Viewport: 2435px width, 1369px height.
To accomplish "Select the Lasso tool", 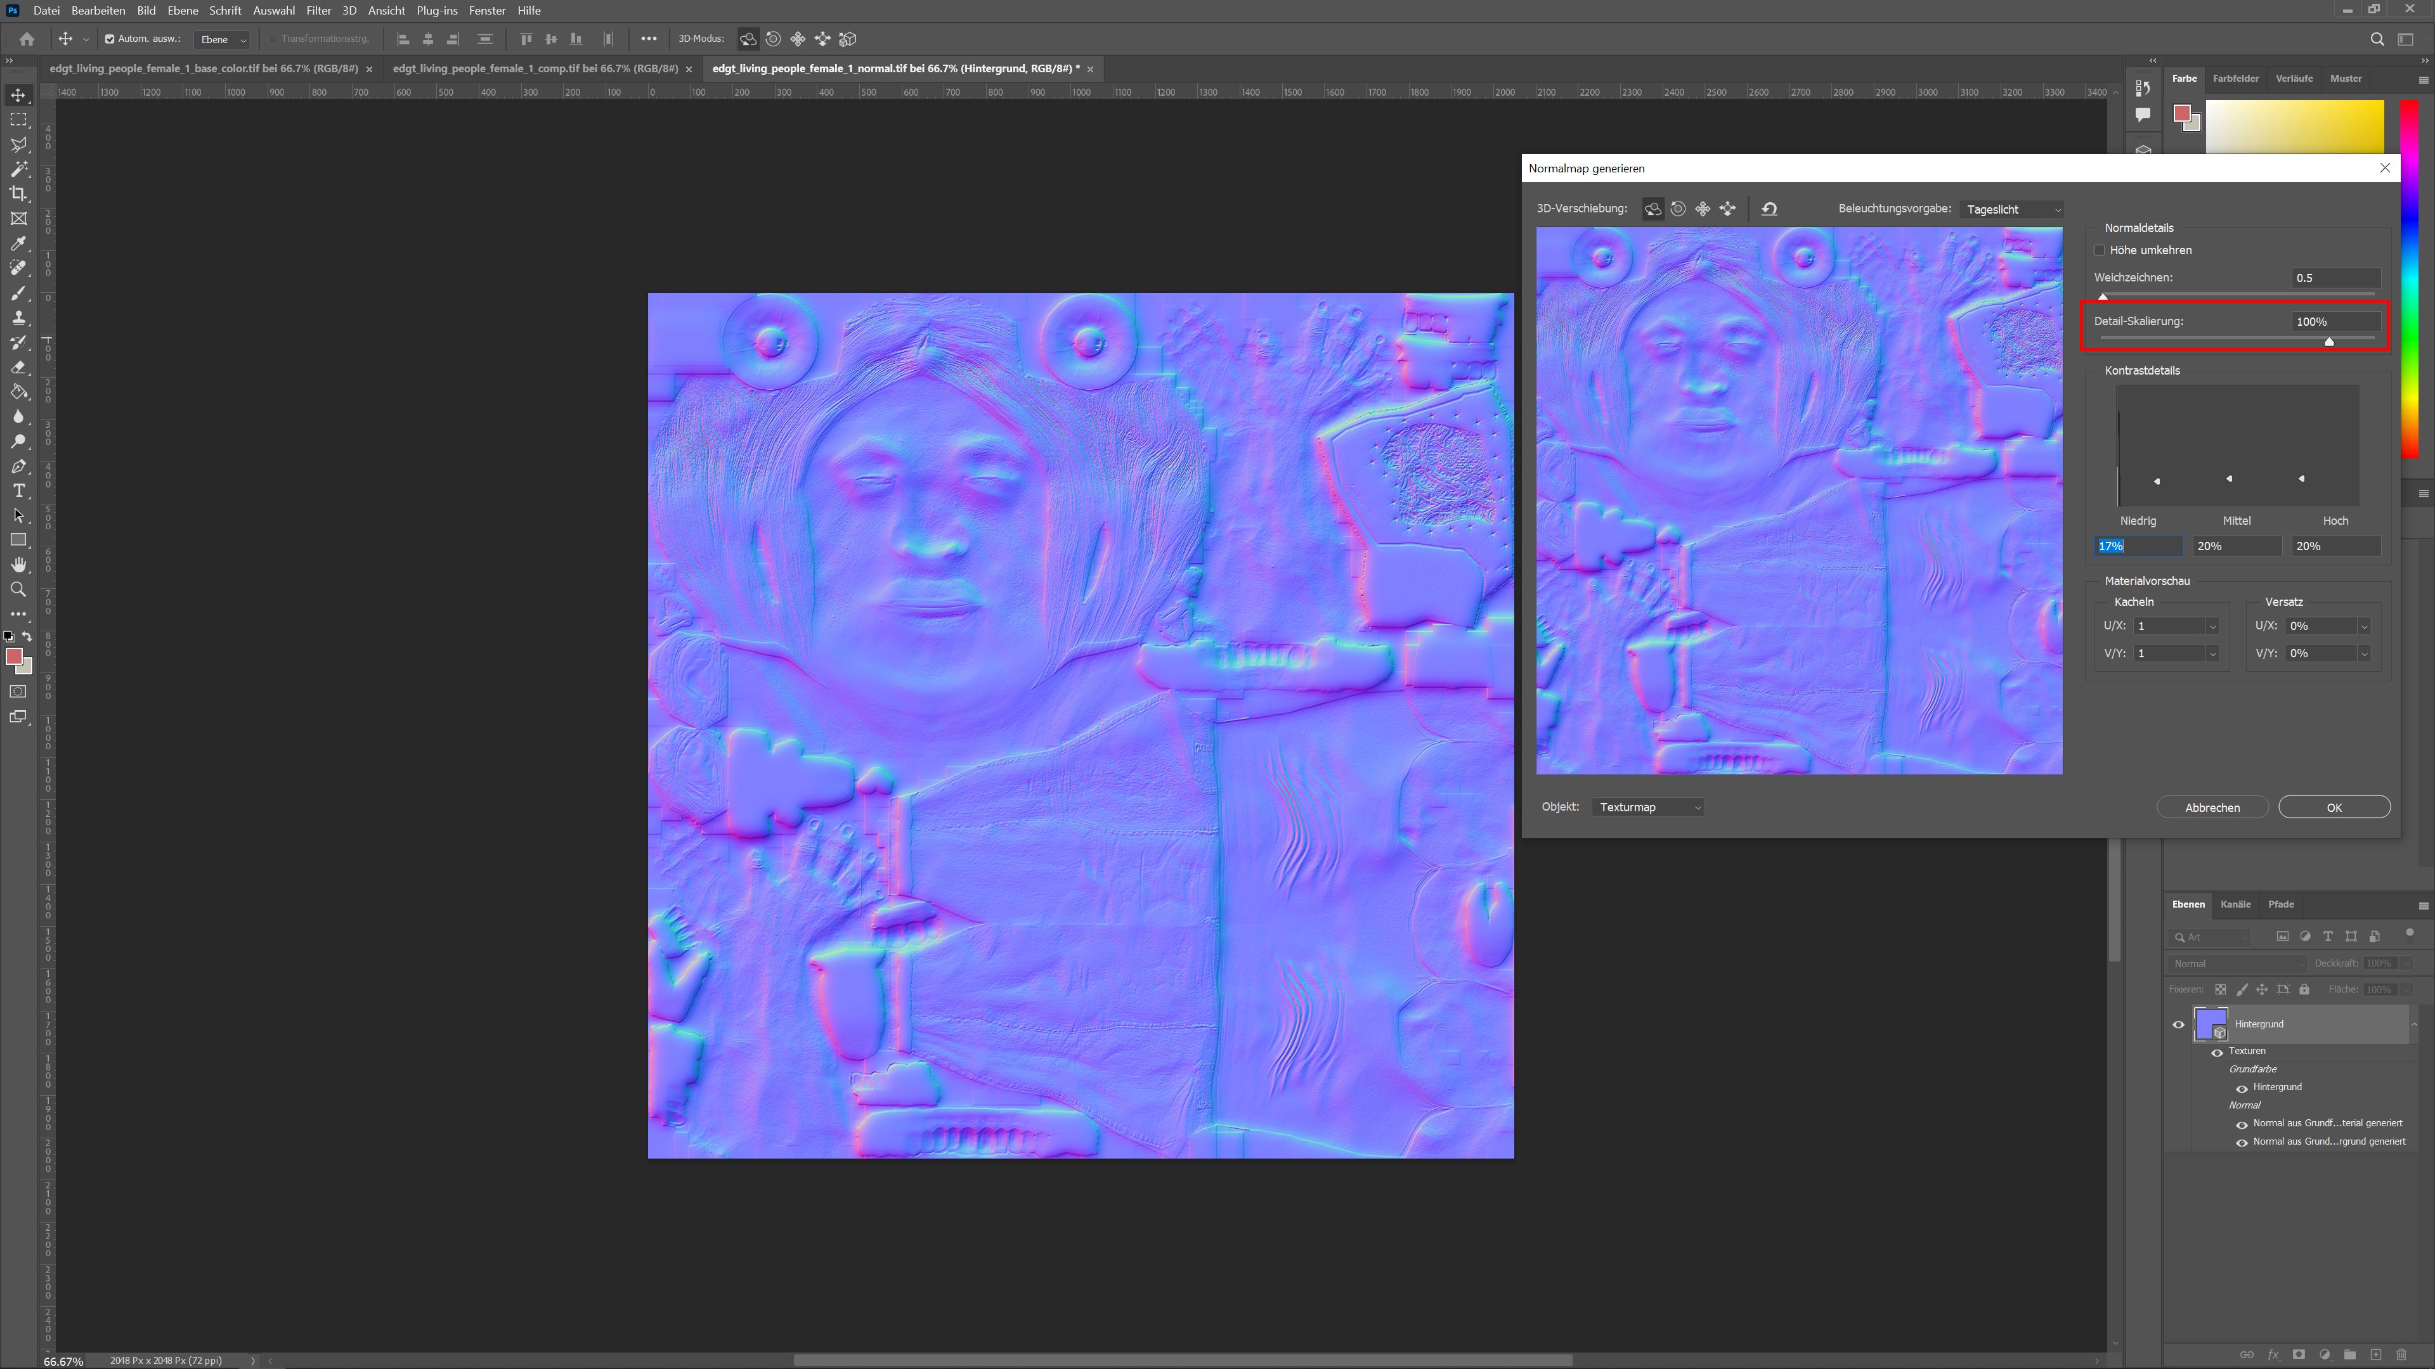I will [18, 145].
